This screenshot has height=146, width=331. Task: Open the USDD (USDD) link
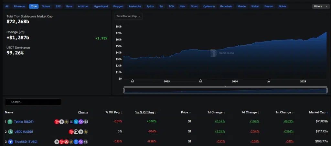coord(24,132)
